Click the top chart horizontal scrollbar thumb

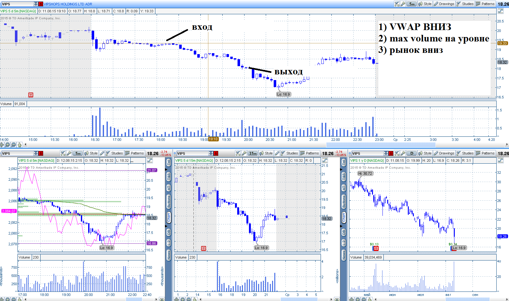[381, 145]
